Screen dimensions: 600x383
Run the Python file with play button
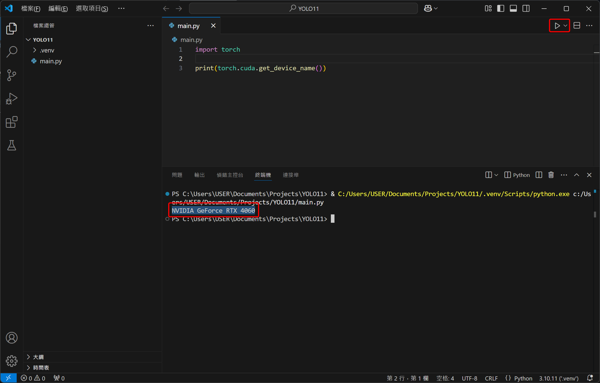[557, 26]
